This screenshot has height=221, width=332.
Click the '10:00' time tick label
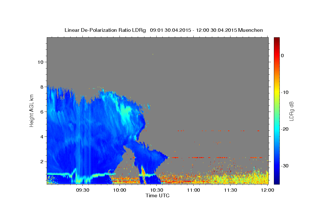(120, 190)
